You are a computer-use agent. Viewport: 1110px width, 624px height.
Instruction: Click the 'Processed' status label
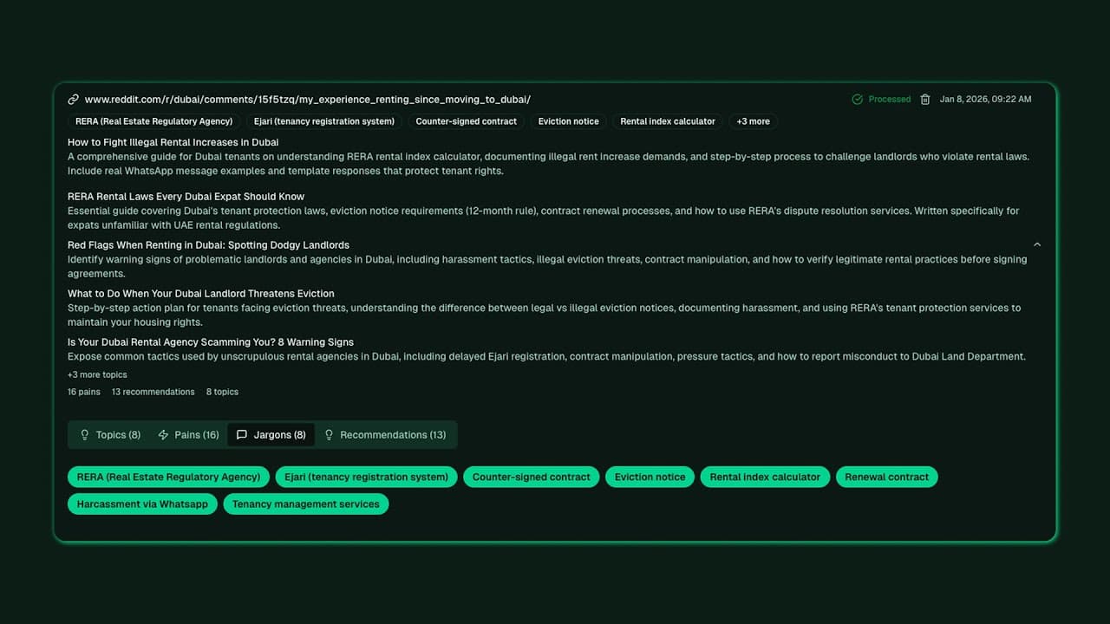890,100
